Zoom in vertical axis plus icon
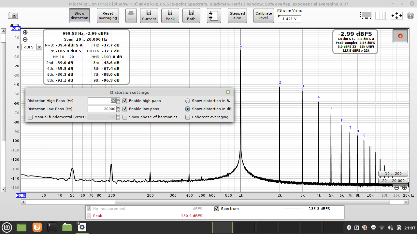Screen dimensions: 417x234 click(x=25, y=32)
